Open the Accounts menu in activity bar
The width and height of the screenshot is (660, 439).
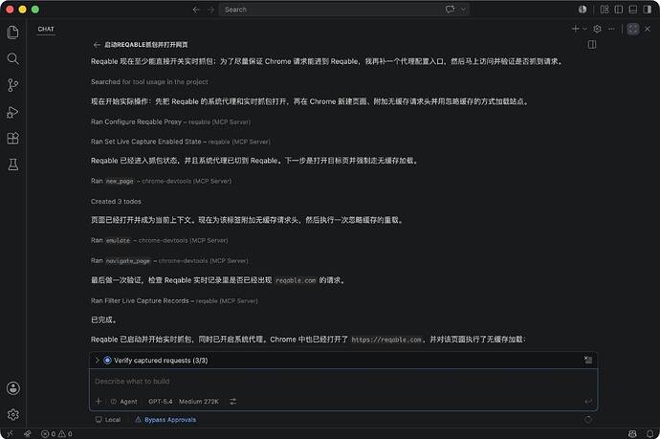coord(13,388)
